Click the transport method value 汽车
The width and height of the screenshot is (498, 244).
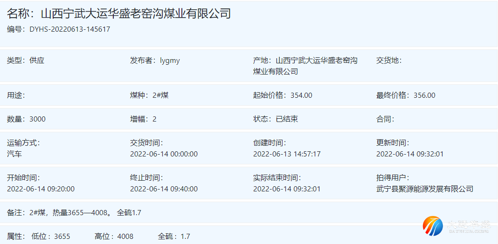(14, 154)
